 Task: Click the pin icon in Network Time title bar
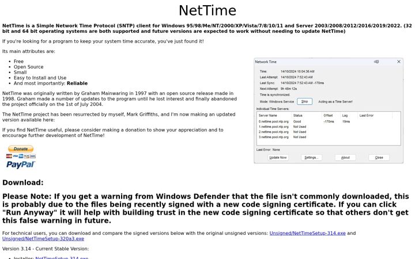point(376,62)
